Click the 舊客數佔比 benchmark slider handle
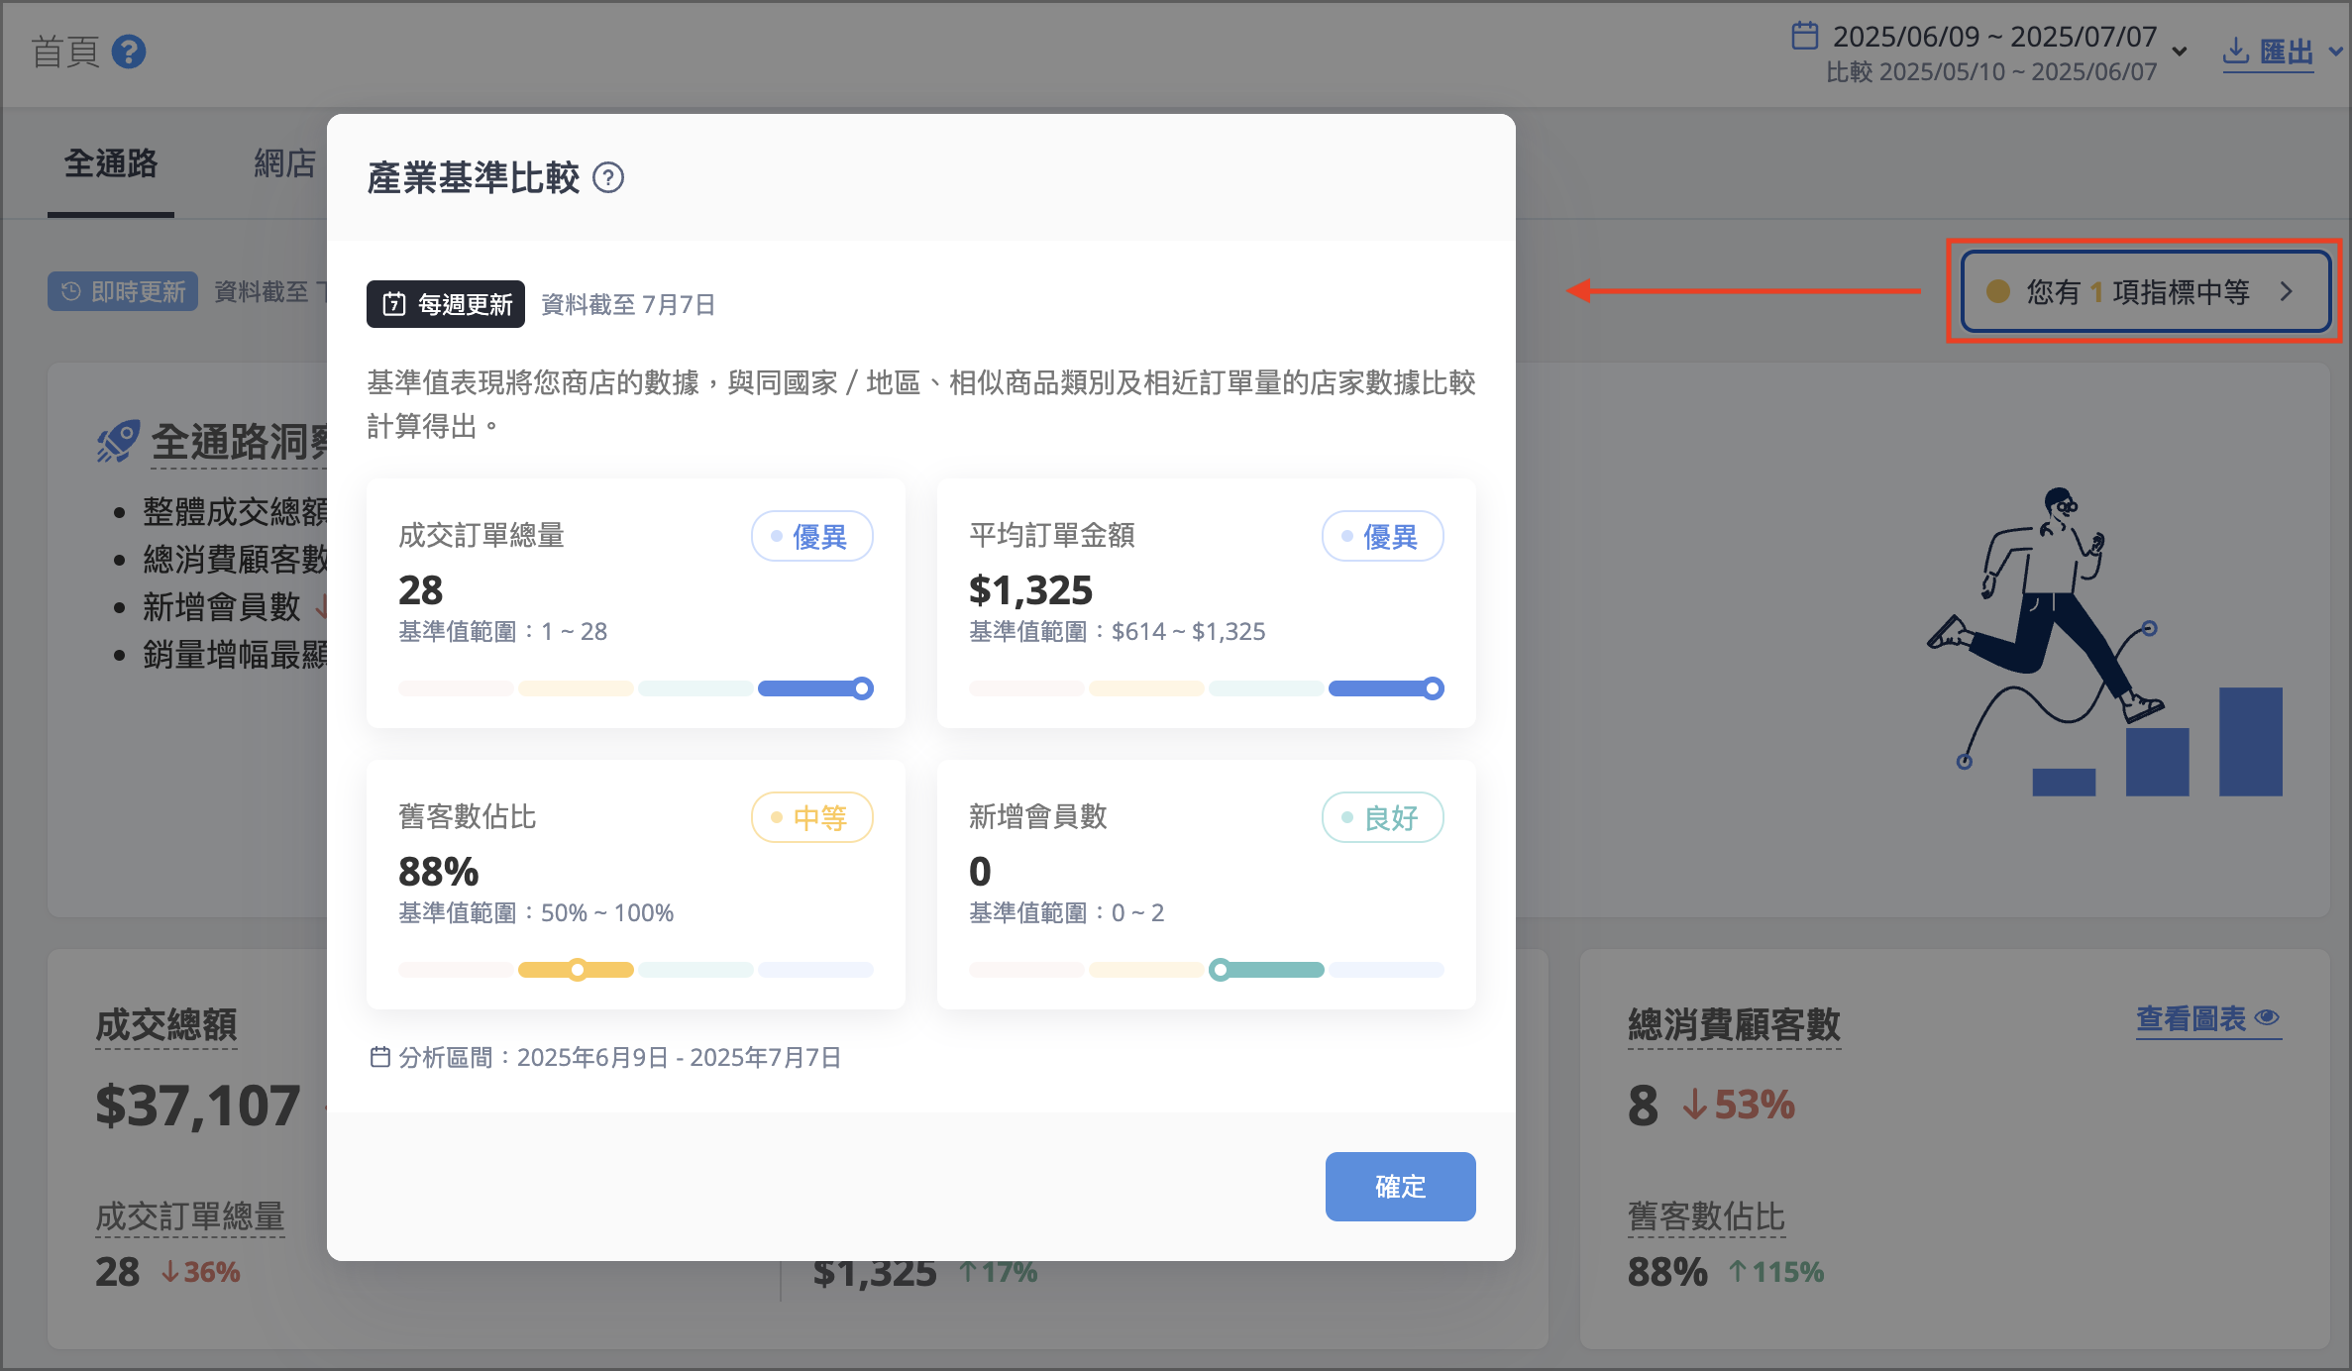This screenshot has width=2352, height=1371. 578,970
